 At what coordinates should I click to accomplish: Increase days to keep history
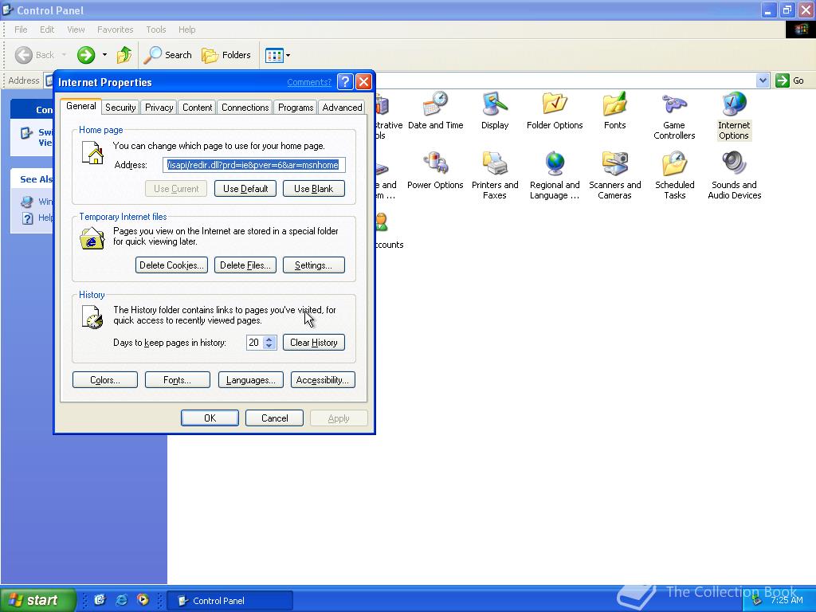269,339
